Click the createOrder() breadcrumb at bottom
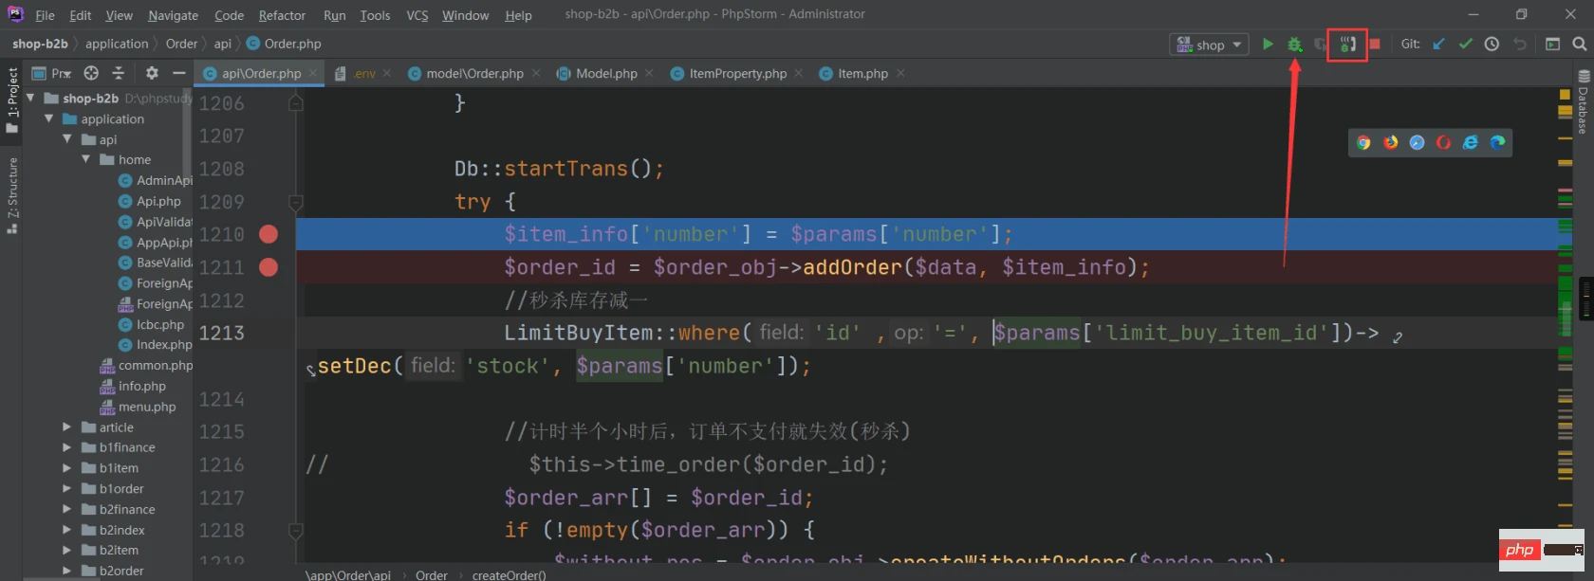This screenshot has height=581, width=1594. pos(509,574)
